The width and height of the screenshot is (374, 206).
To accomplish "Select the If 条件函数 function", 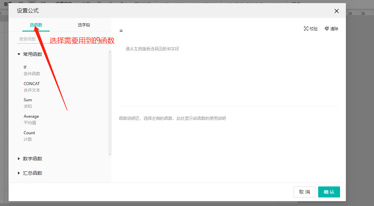I will coord(32,70).
